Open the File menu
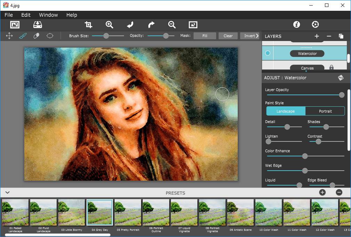The width and height of the screenshot is (351, 237). [x=9, y=15]
